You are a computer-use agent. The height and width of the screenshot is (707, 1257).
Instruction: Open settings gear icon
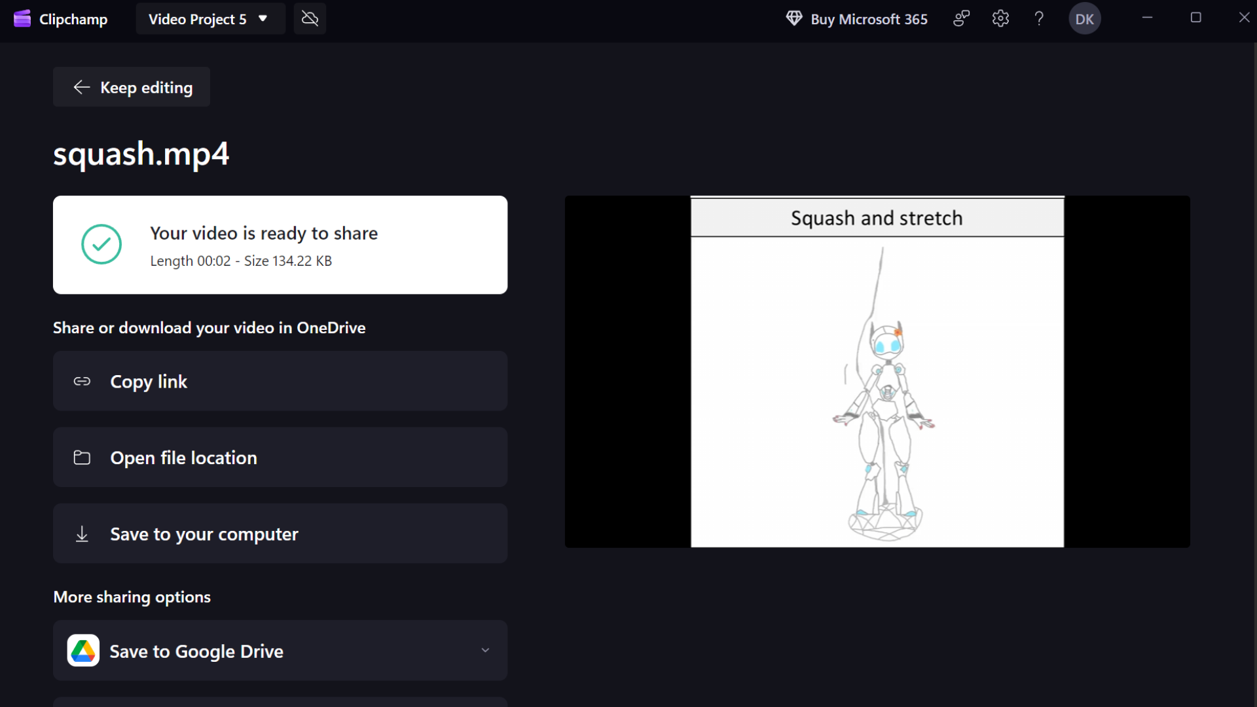[x=1000, y=19]
